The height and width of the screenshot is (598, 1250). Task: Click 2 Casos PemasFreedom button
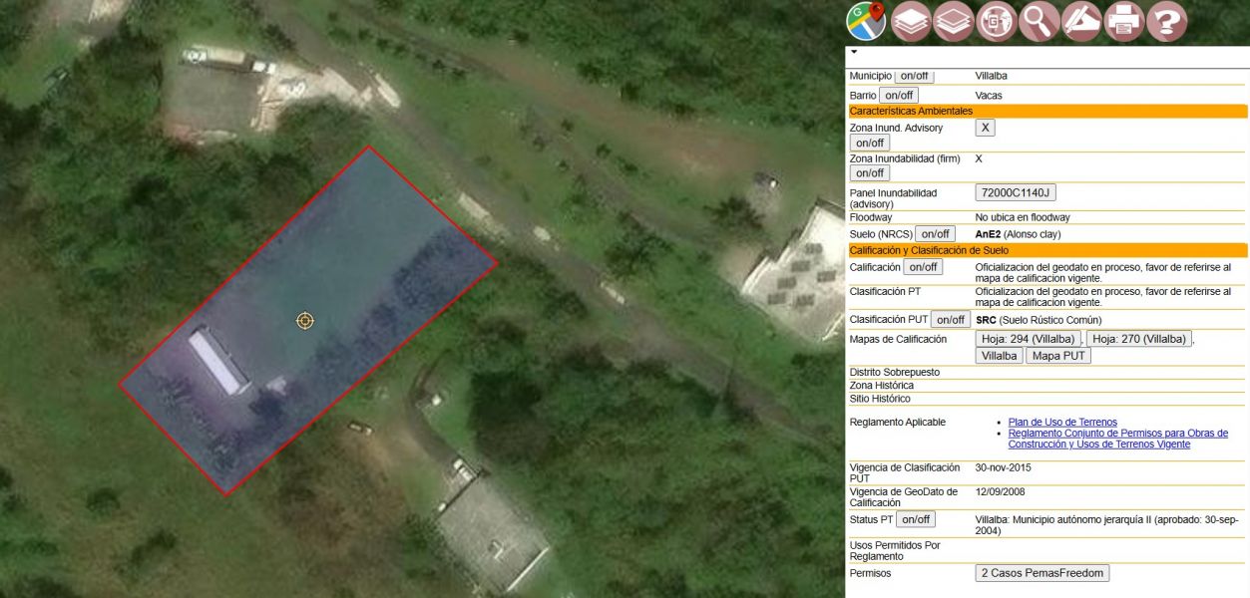click(1042, 573)
